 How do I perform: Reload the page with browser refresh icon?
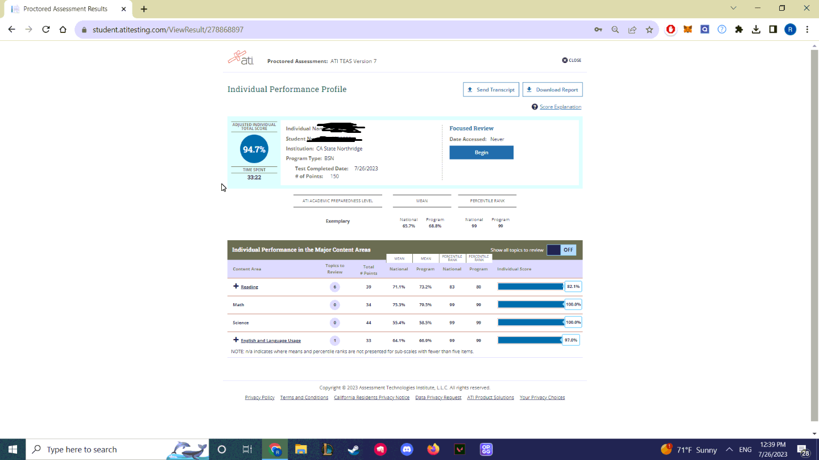tap(46, 30)
